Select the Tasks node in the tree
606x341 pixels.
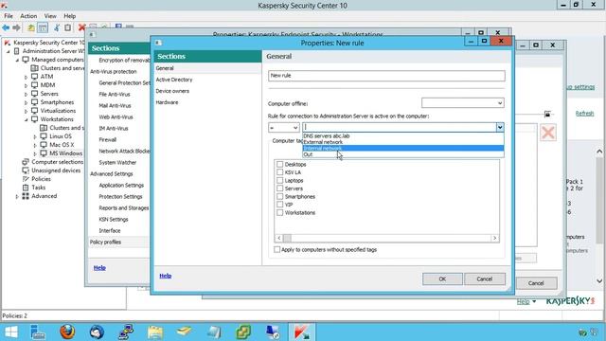pos(38,188)
